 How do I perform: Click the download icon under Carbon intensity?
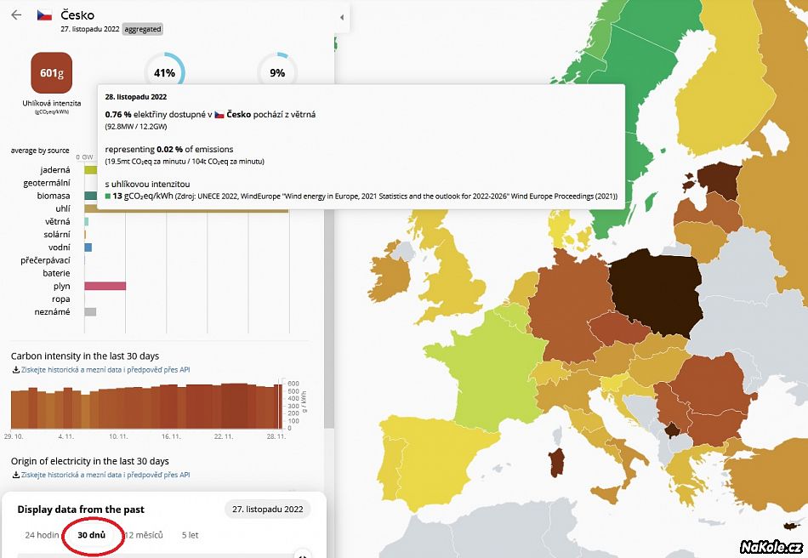[15, 370]
